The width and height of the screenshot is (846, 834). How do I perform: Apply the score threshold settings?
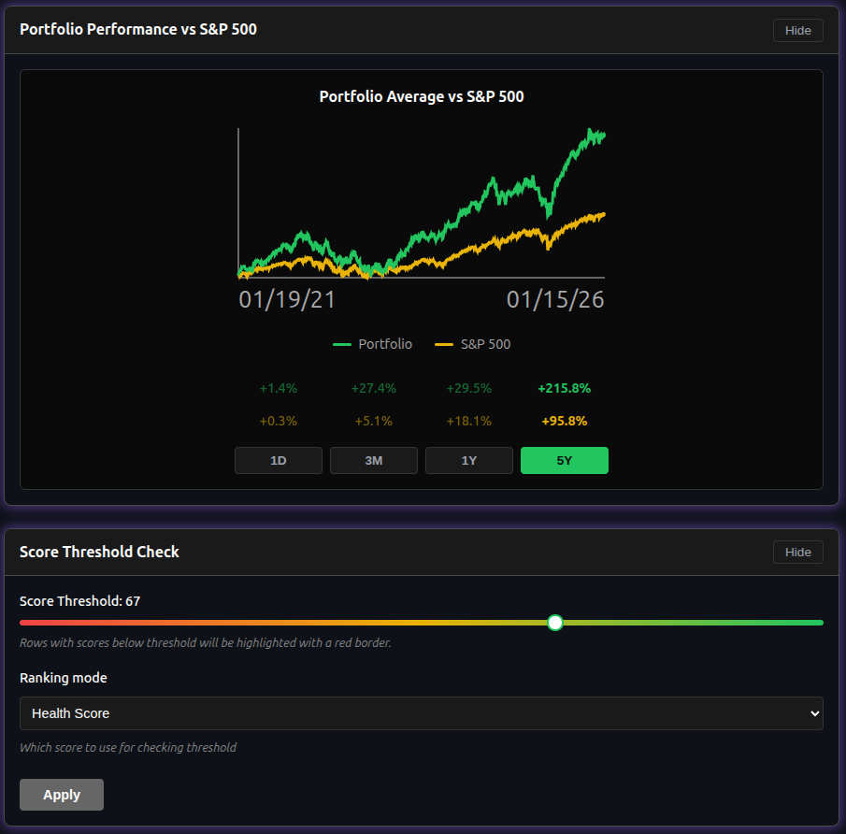pyautogui.click(x=61, y=794)
